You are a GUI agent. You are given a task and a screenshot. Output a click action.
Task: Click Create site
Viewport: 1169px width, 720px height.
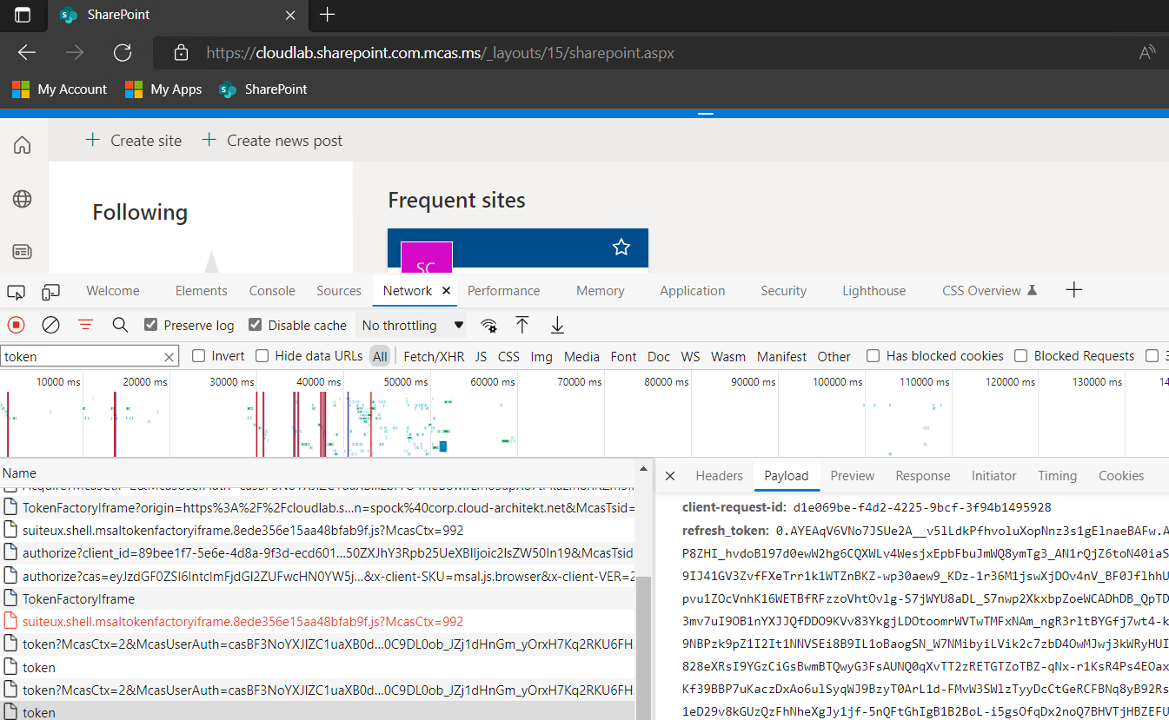pos(133,141)
